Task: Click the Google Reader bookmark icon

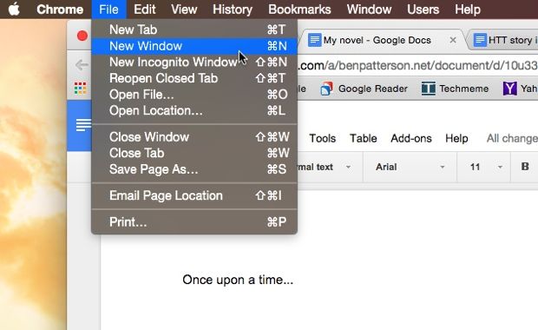Action: coord(326,89)
